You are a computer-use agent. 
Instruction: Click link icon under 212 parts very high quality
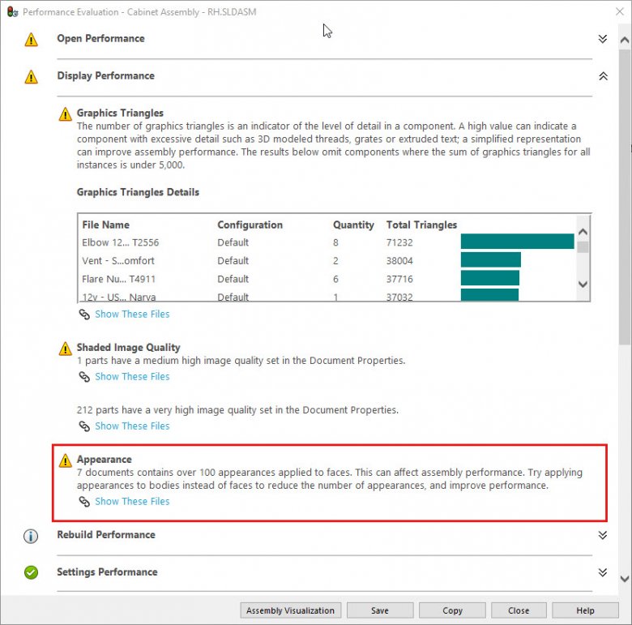(84, 426)
